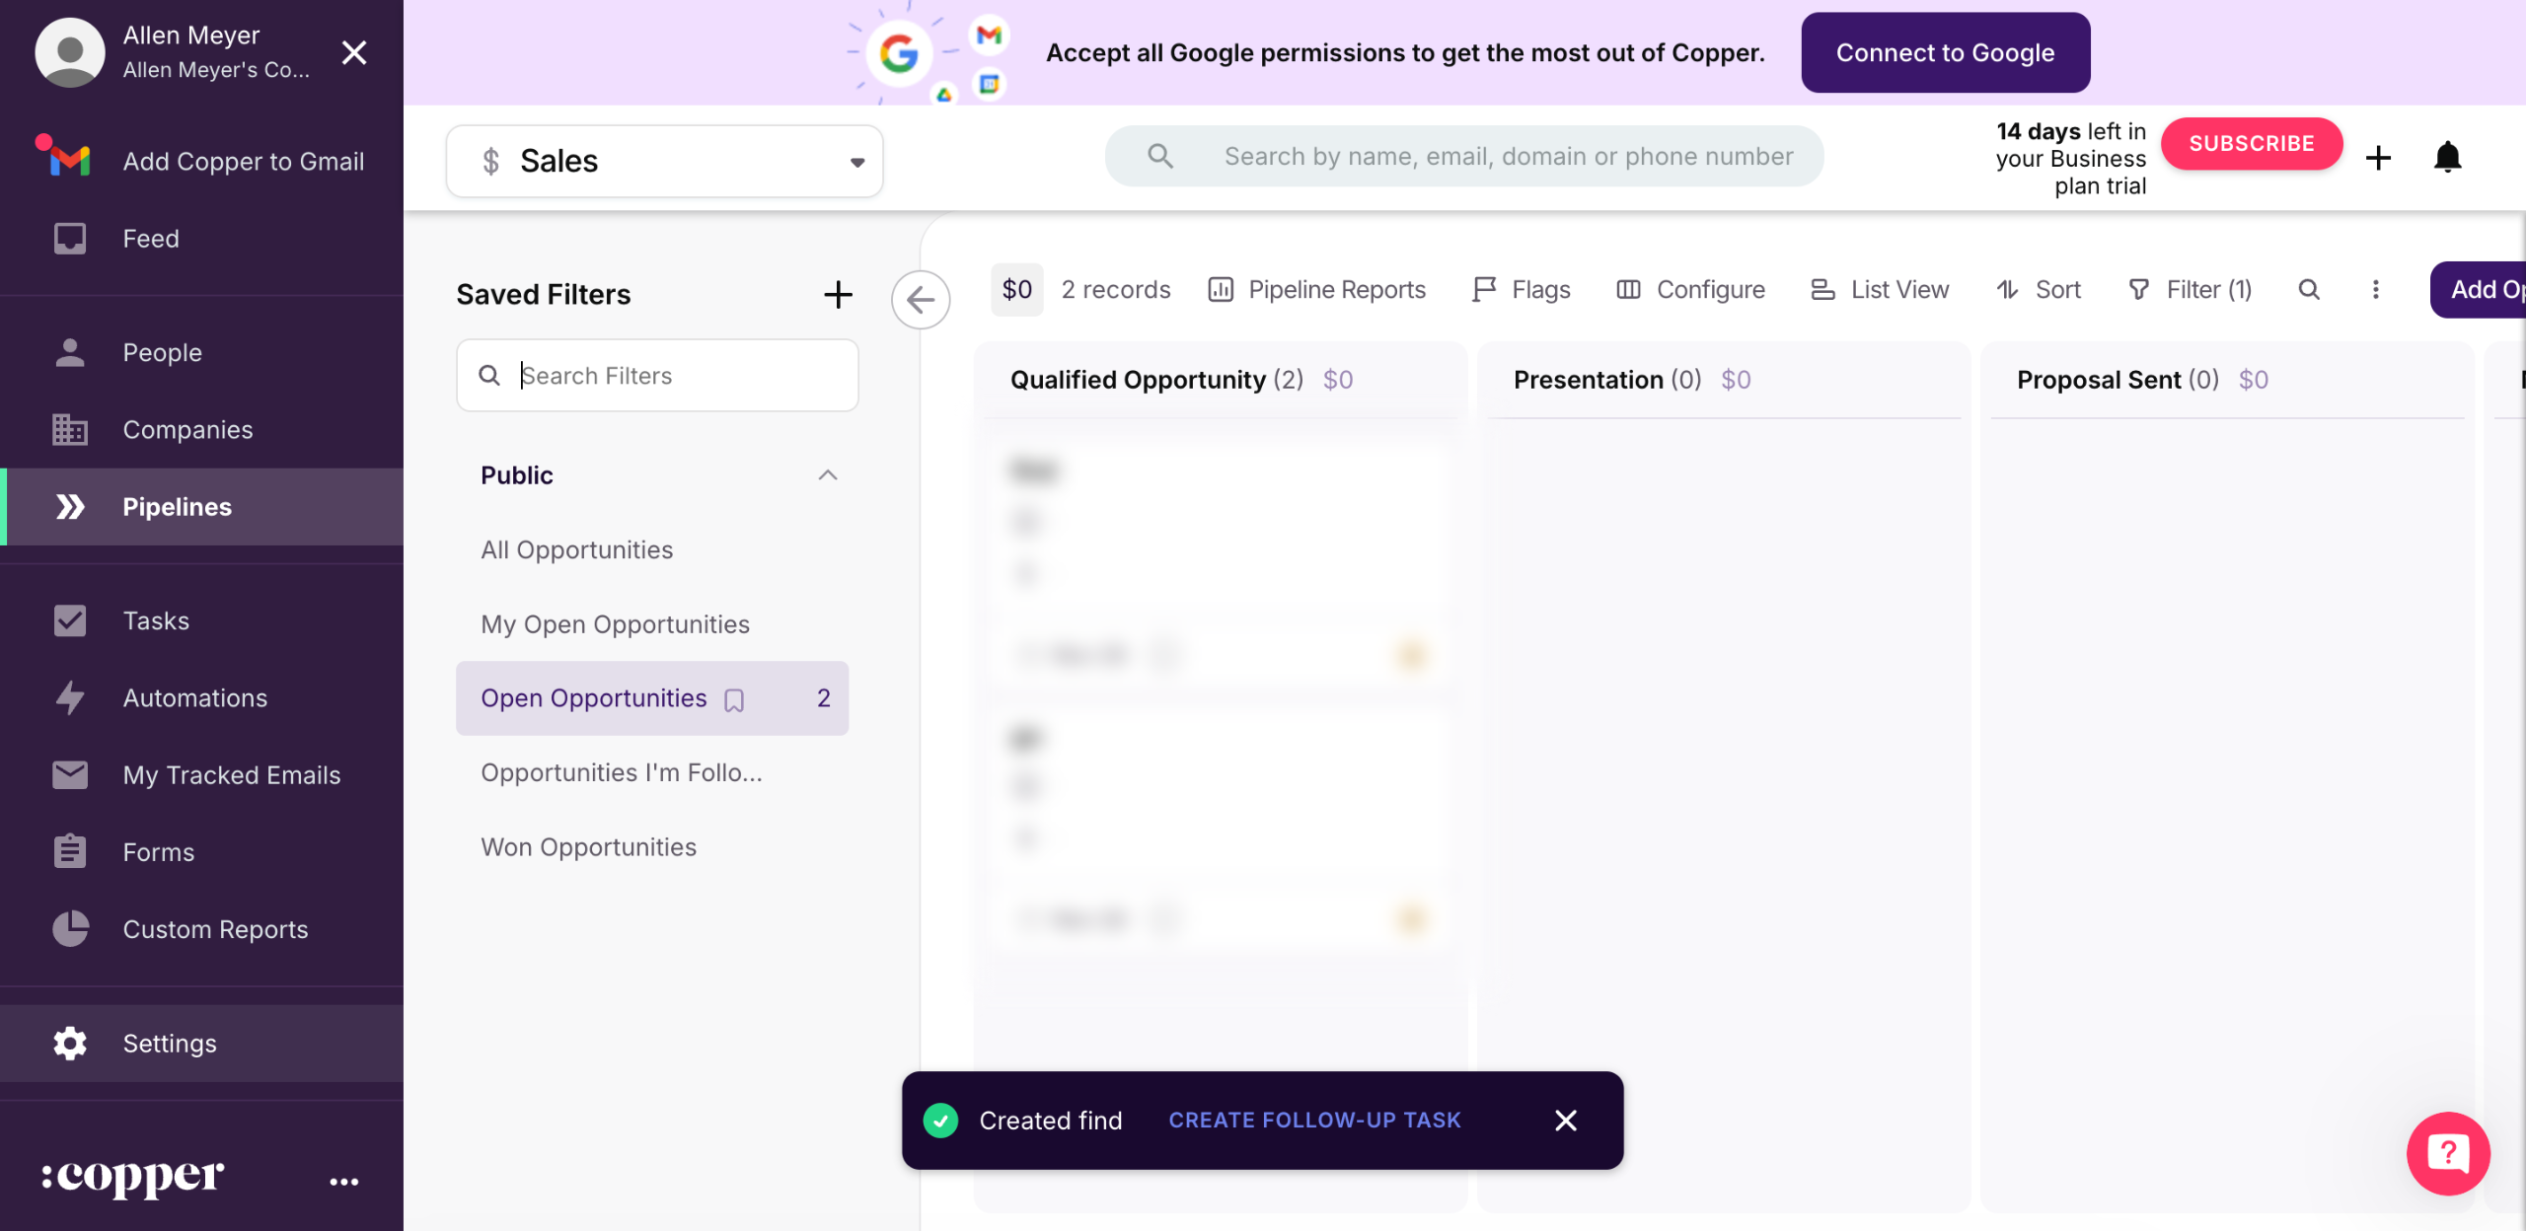This screenshot has width=2526, height=1231.
Task: Collapse the Saved Filters panel with the arrow
Action: point(921,299)
